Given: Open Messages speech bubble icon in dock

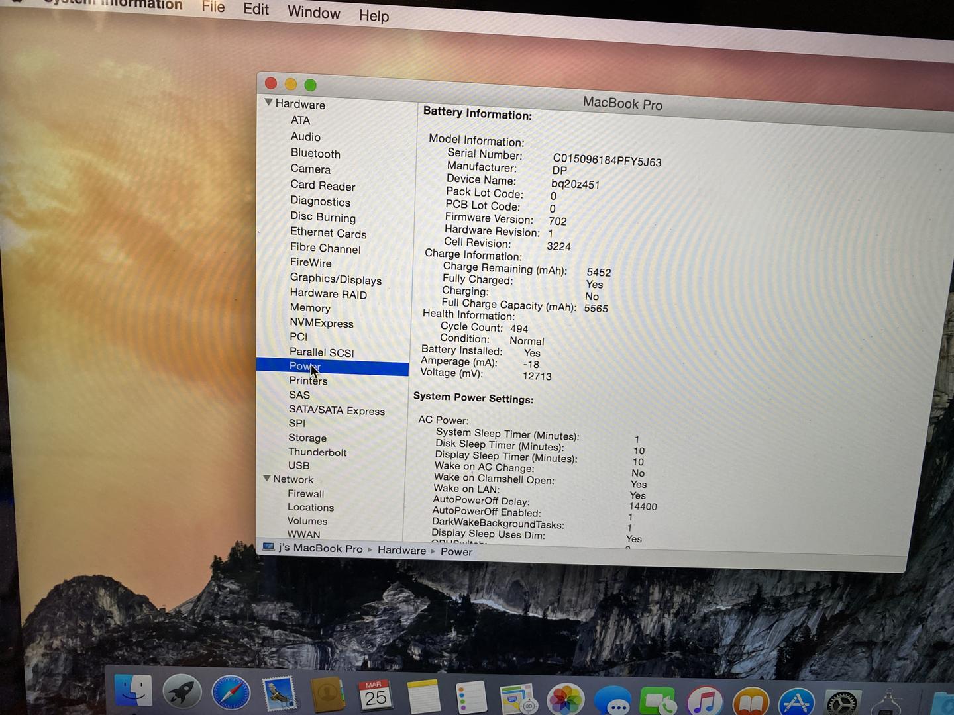Looking at the screenshot, I should click(613, 702).
